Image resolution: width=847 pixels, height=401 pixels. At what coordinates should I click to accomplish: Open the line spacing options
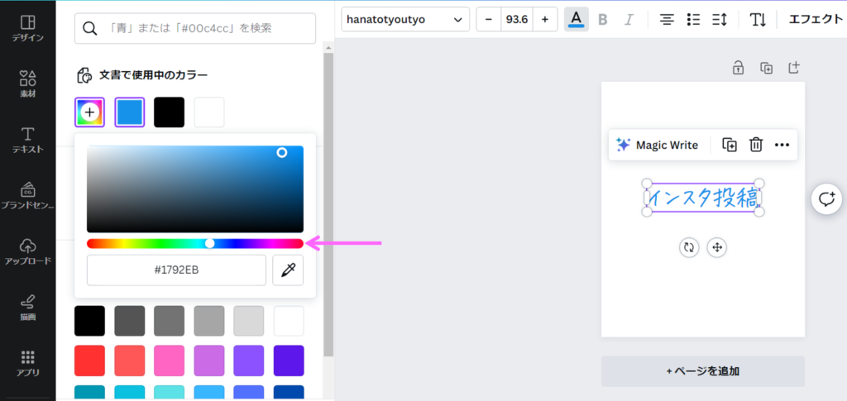719,19
